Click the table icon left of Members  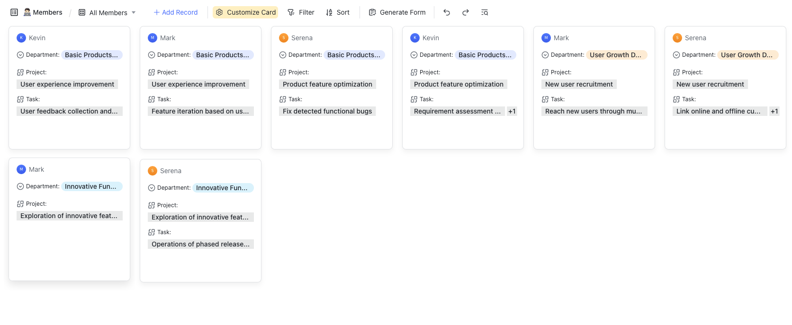coord(14,12)
